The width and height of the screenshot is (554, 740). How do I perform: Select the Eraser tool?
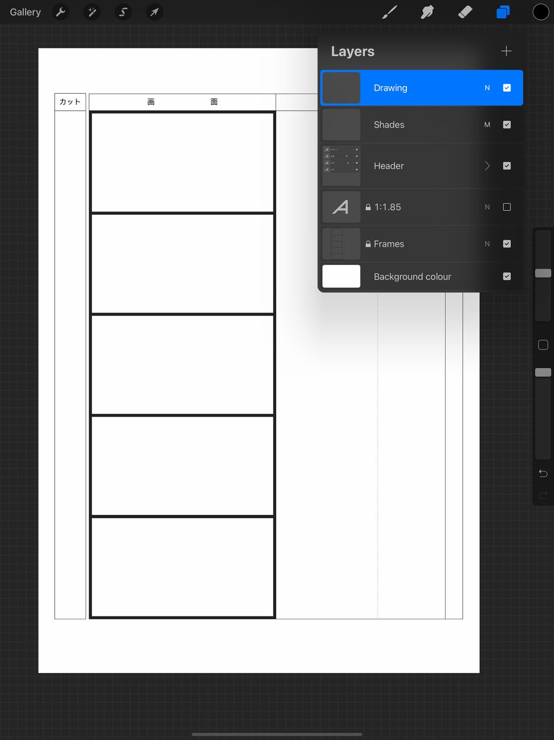click(x=465, y=12)
